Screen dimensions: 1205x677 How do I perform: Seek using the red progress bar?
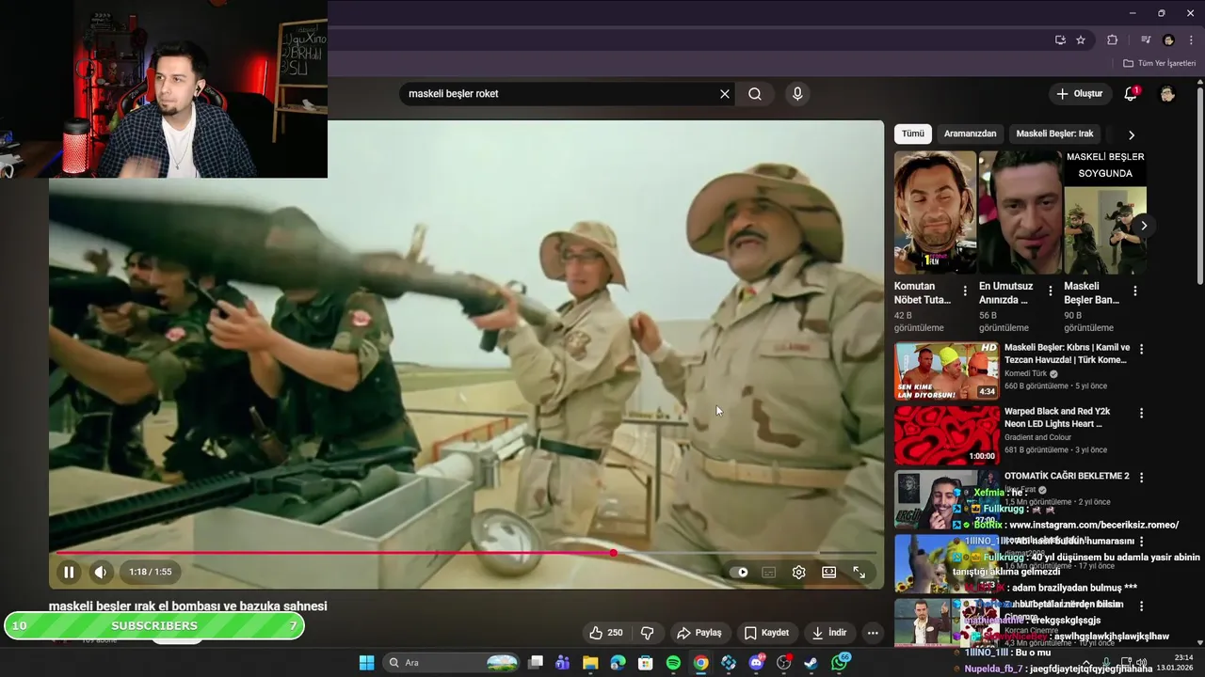[x=466, y=553]
